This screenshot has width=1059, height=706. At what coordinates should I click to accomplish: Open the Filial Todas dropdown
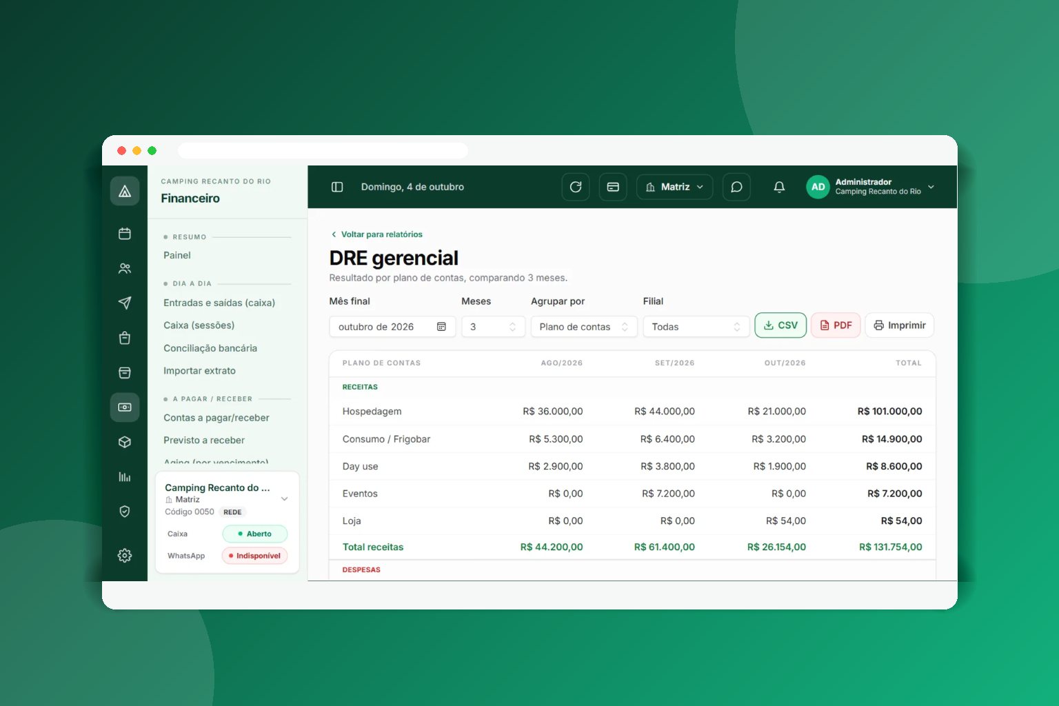click(x=696, y=327)
